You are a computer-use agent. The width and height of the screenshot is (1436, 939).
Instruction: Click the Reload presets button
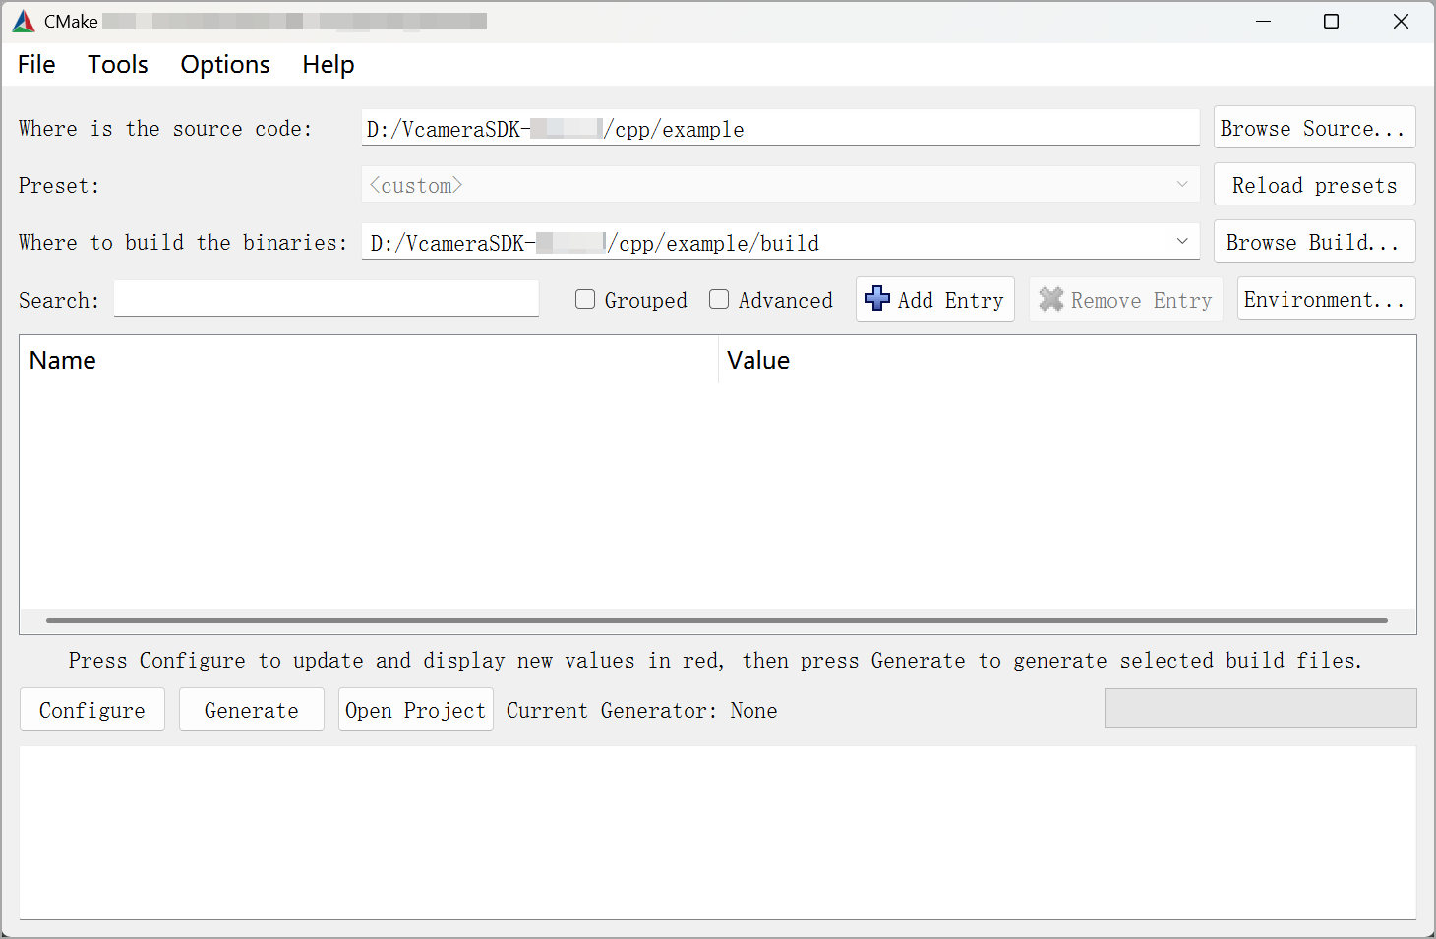(x=1314, y=185)
